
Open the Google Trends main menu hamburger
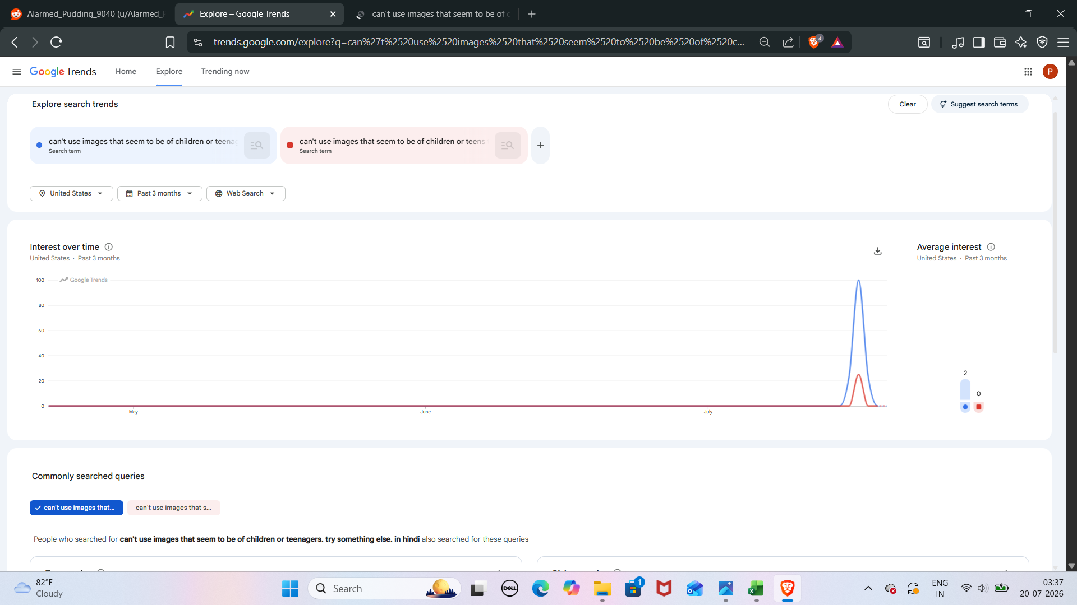(x=17, y=72)
